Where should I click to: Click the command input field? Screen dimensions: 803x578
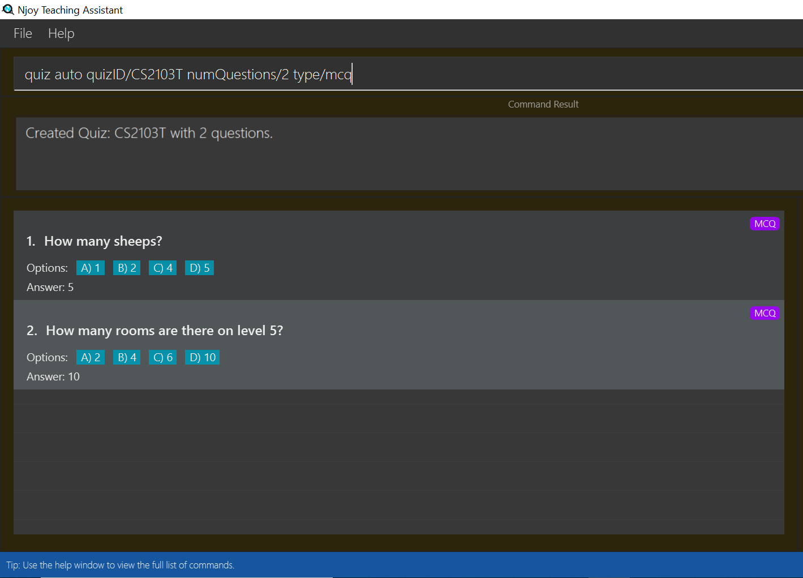tap(408, 74)
